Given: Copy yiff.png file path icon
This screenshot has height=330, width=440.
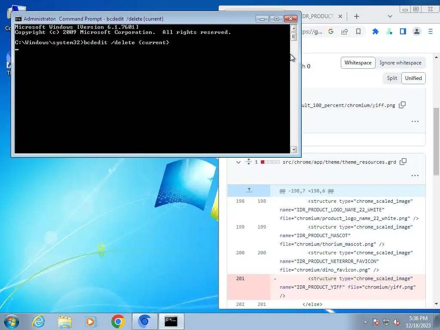Looking at the screenshot, I should coord(402,105).
